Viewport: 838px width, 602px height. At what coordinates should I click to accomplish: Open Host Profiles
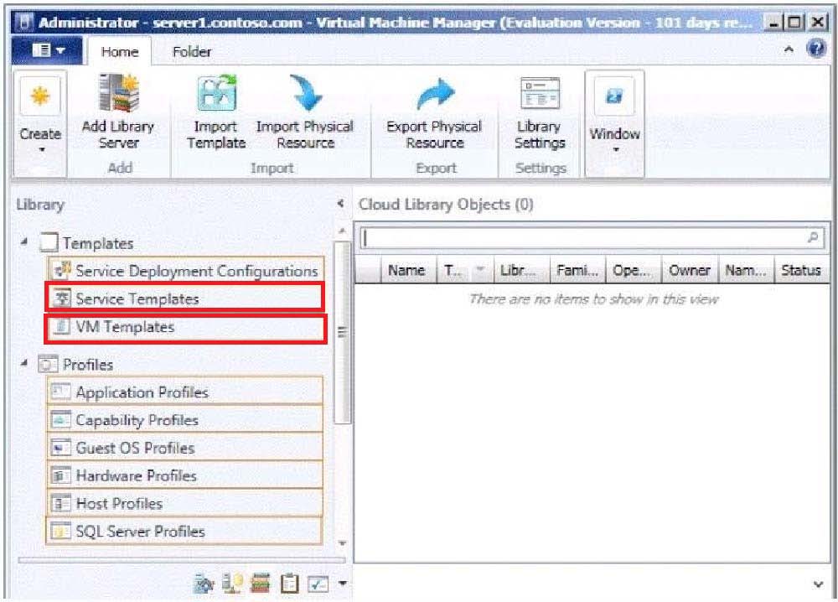click(x=185, y=503)
